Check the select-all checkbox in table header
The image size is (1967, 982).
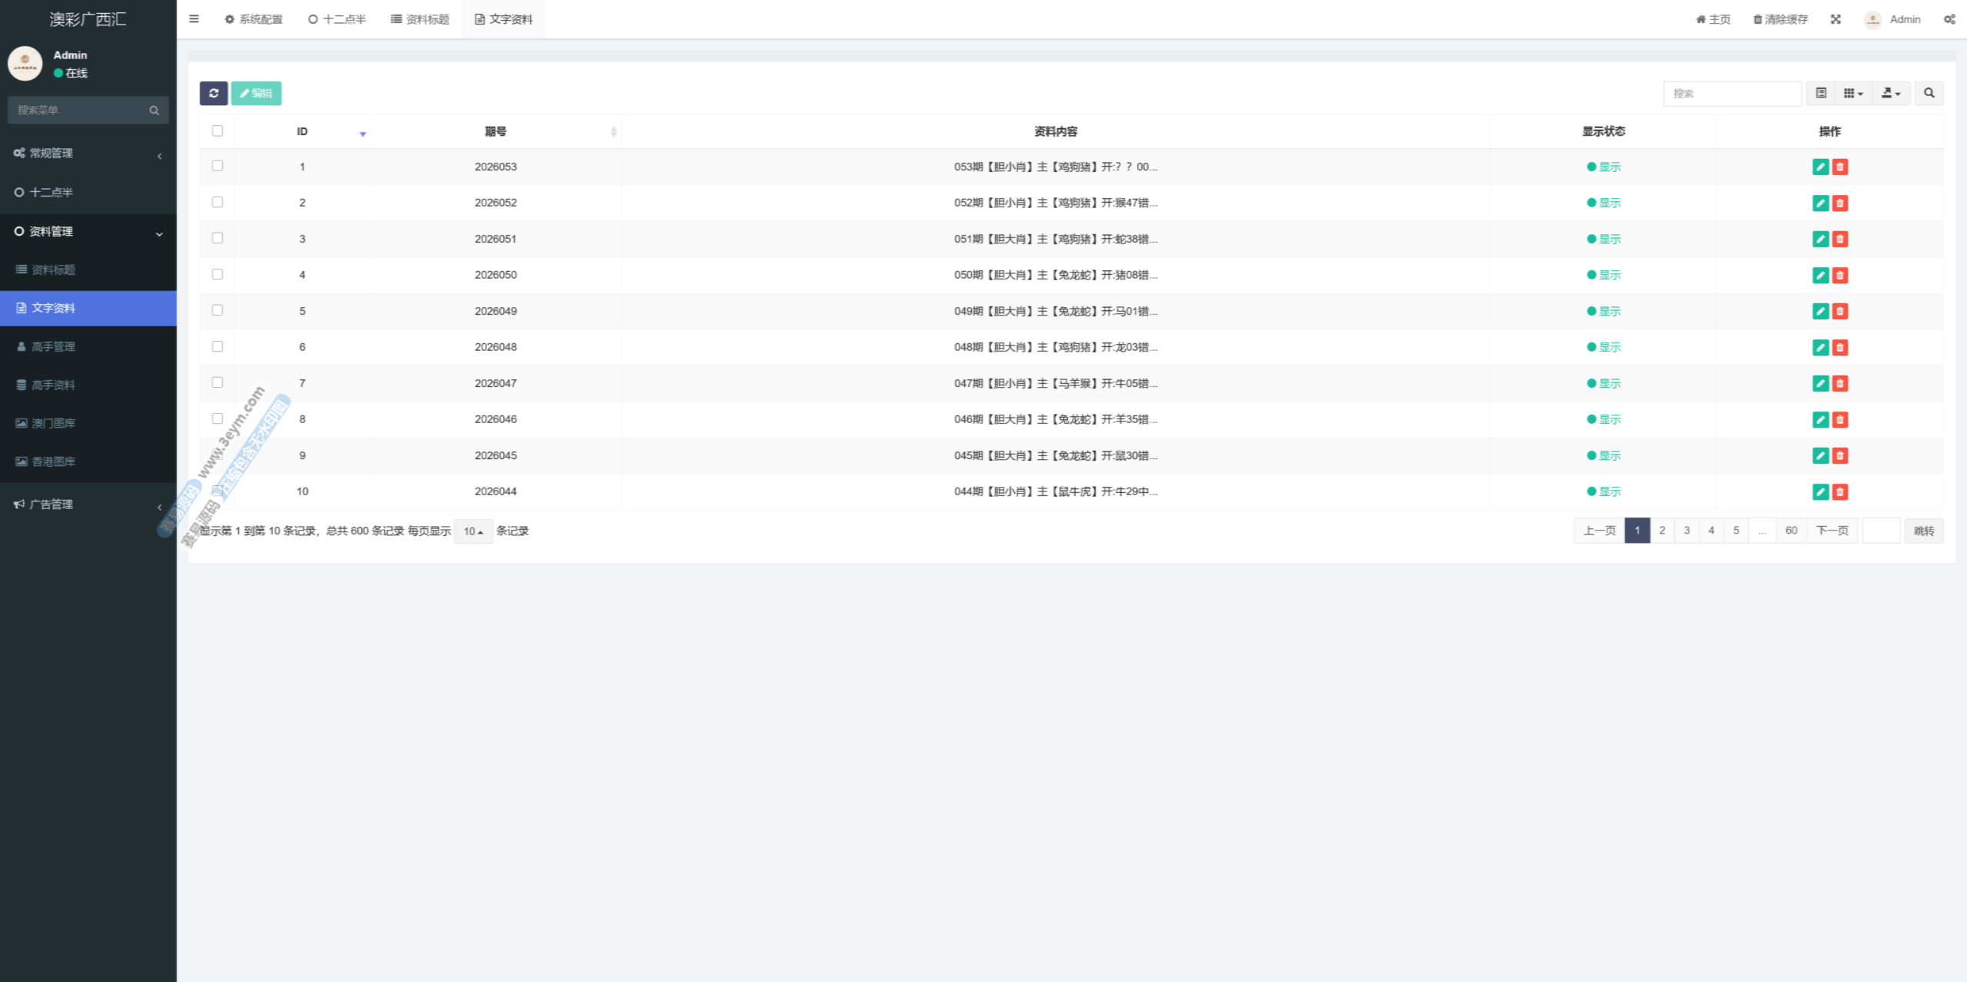(x=217, y=131)
